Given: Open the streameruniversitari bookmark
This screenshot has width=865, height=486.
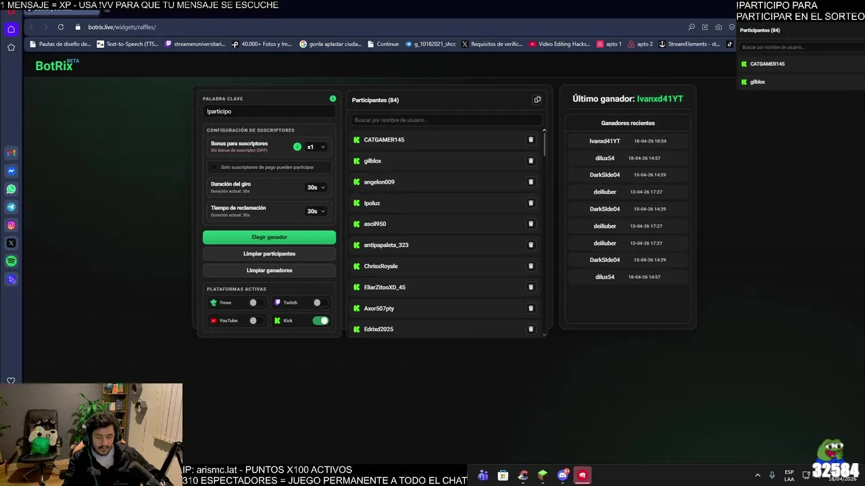Looking at the screenshot, I should tap(195, 44).
